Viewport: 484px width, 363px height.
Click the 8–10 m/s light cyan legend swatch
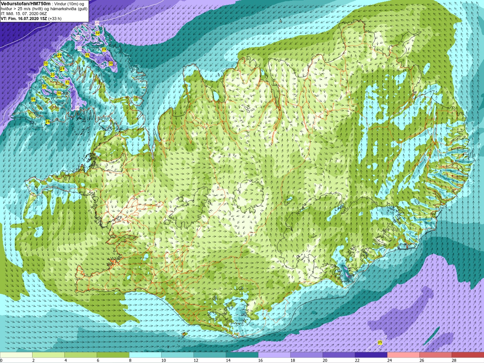pos(146,355)
